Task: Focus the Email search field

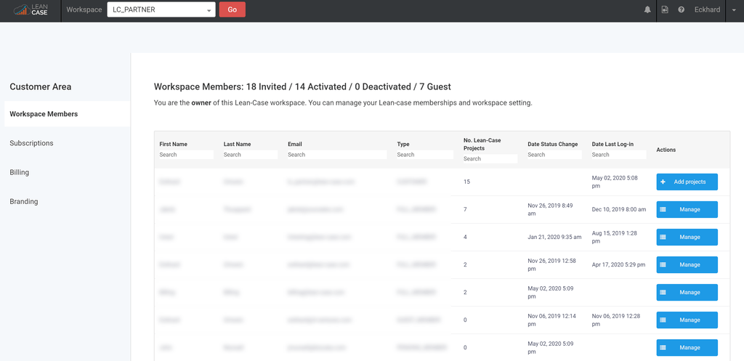Action: click(336, 155)
